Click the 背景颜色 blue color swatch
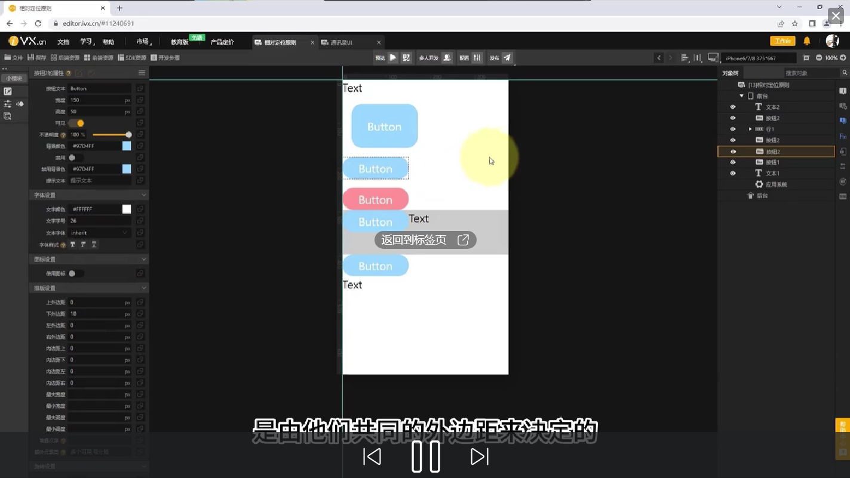The image size is (850, 478). [x=127, y=146]
